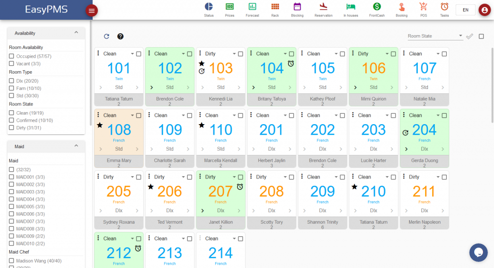Open the hamburger menu button
The image size is (494, 268).
point(92,11)
